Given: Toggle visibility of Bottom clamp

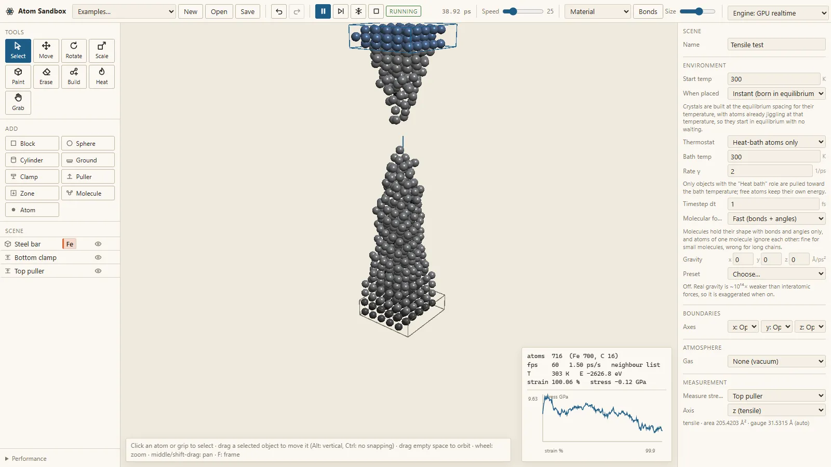Looking at the screenshot, I should 98,257.
